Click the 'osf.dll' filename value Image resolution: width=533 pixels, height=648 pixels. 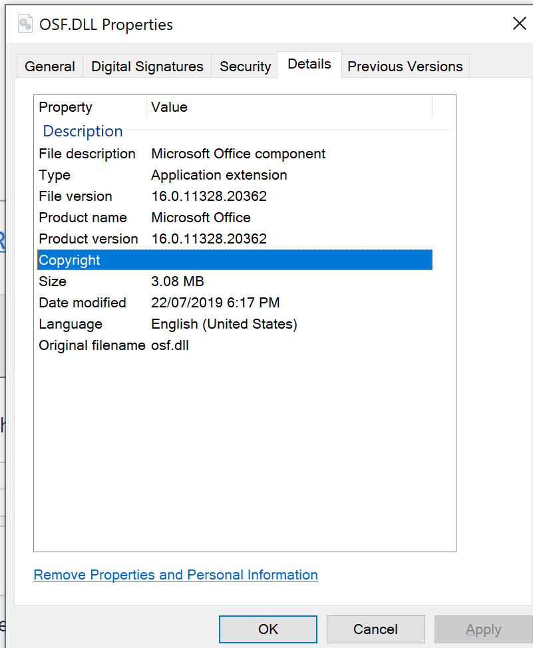[x=170, y=345]
